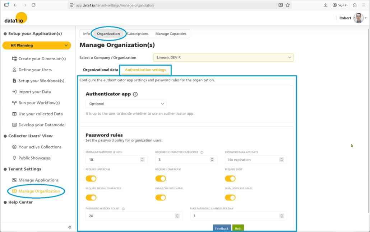Click the Minimum Password Length field
The width and height of the screenshot is (370, 232).
113,160
